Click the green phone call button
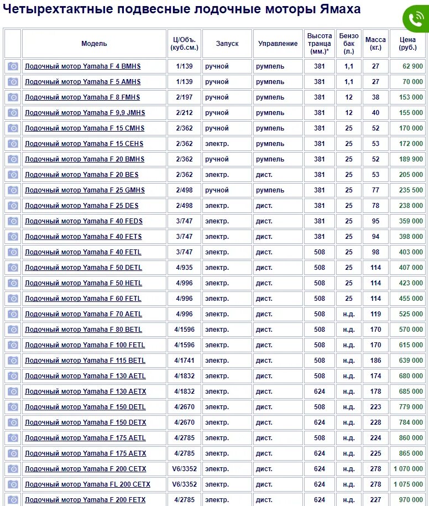 tap(416, 19)
